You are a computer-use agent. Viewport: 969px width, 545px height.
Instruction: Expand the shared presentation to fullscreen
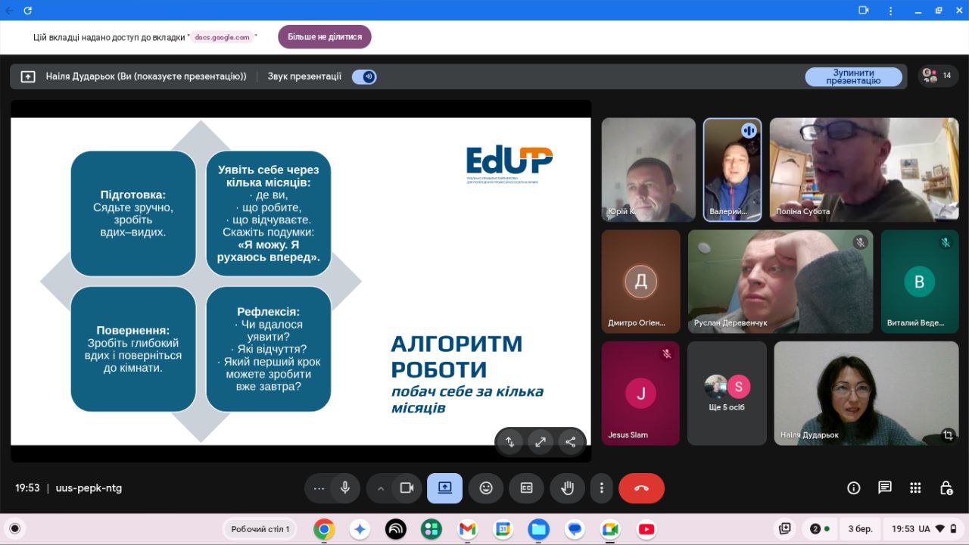click(x=541, y=442)
